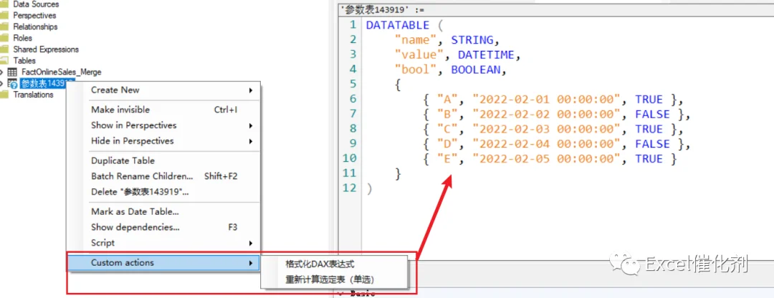Choose Duplicate Table
774x298 pixels.
click(163, 161)
